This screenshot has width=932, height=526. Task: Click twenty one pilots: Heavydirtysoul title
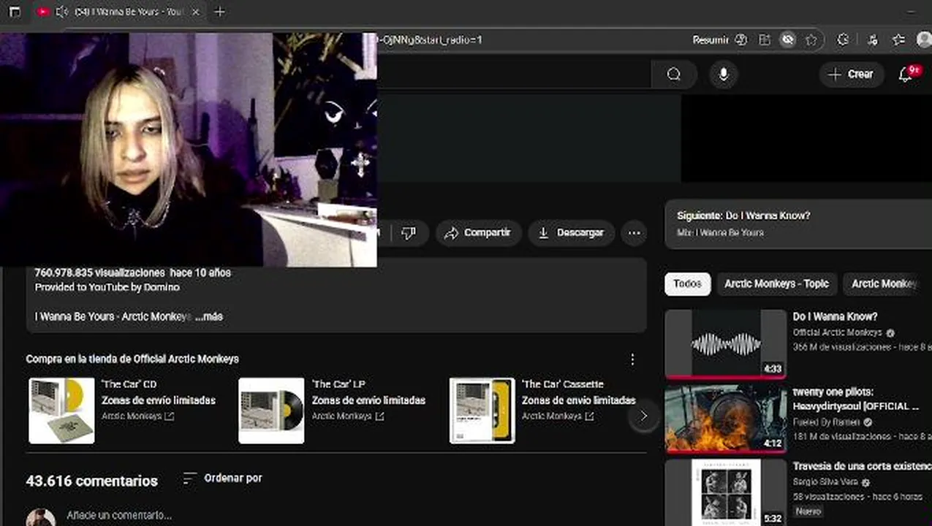point(856,399)
